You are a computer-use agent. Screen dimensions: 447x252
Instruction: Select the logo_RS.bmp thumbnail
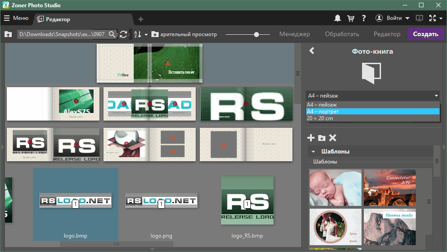247,201
